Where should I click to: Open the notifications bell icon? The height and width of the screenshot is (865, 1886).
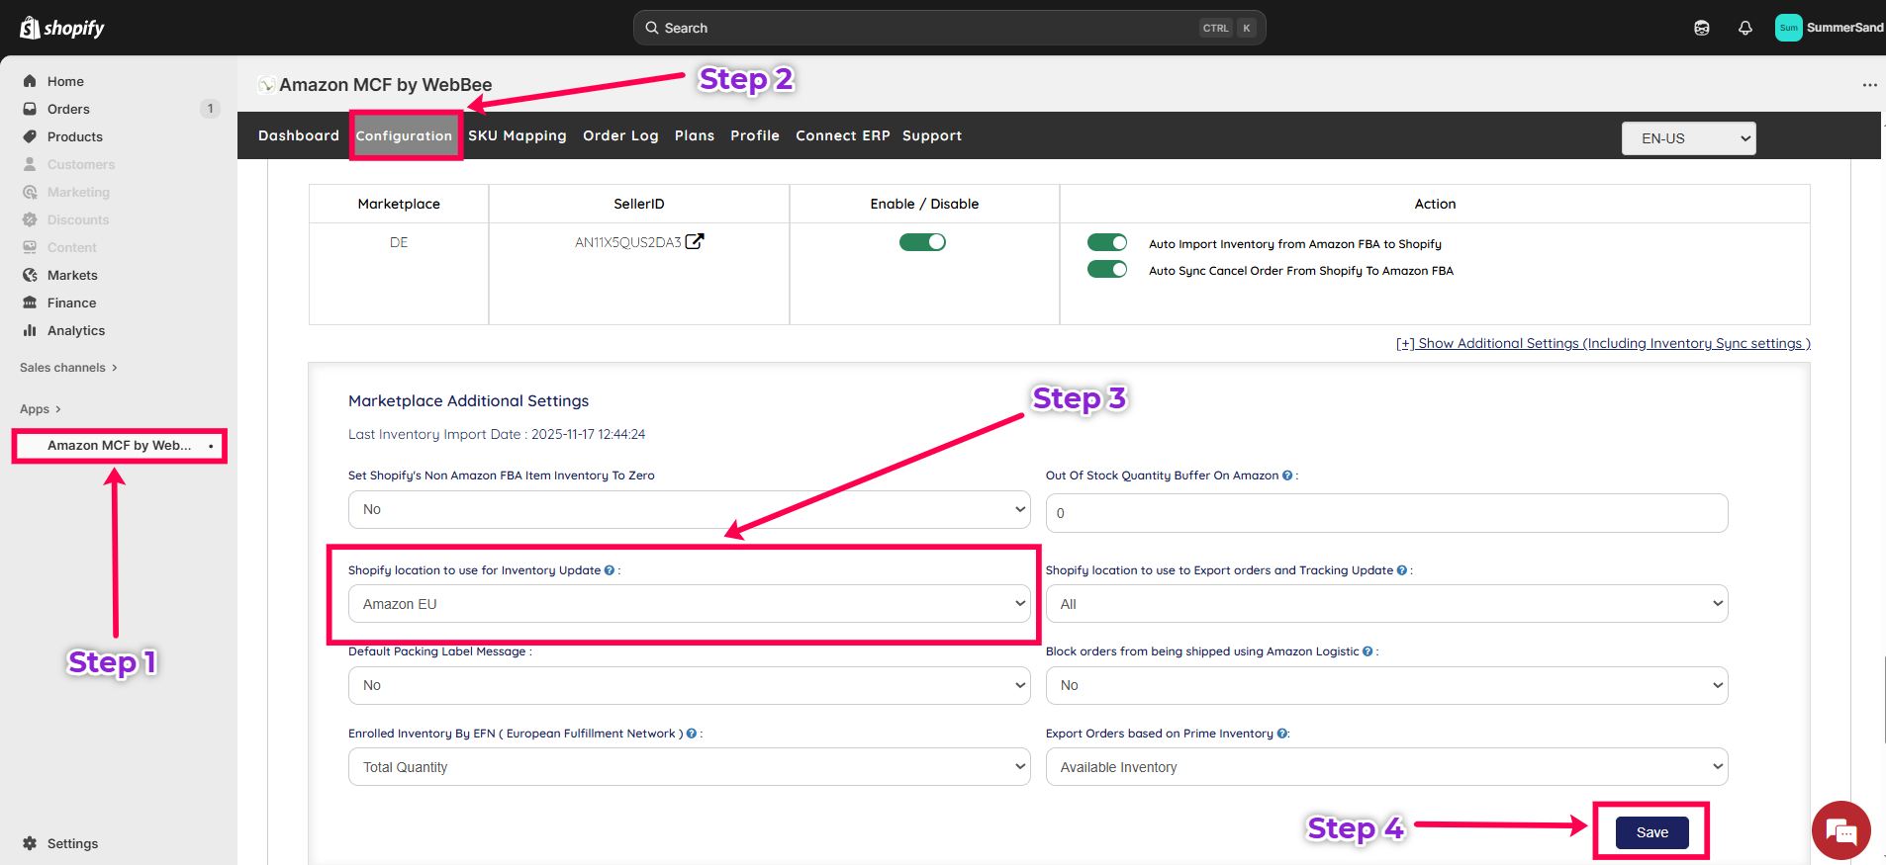(x=1745, y=28)
